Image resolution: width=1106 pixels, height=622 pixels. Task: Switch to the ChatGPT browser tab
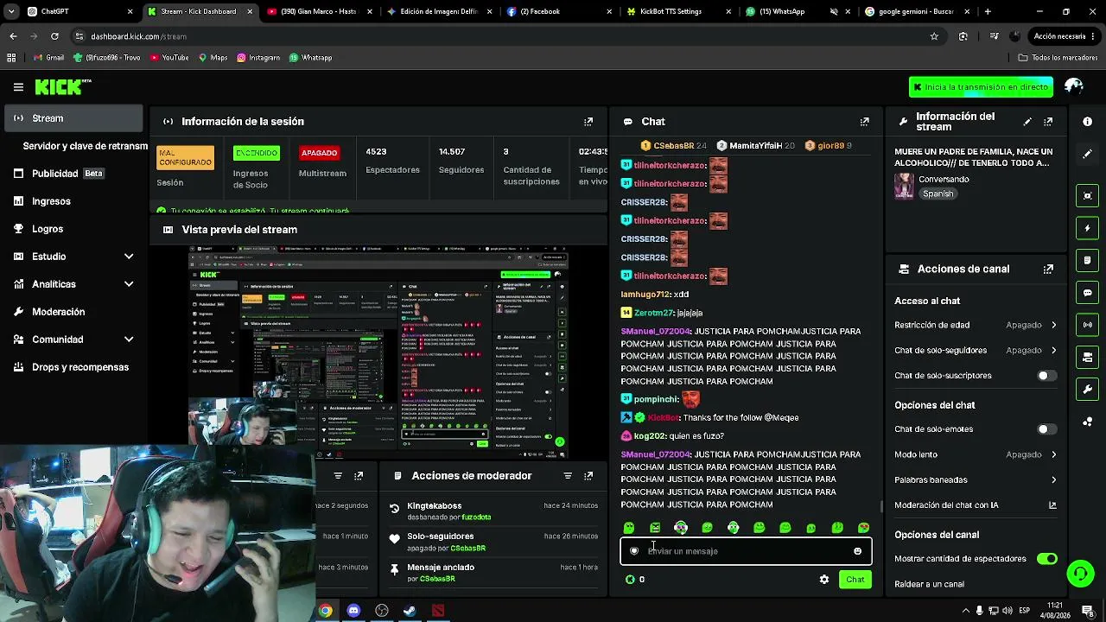(79, 11)
